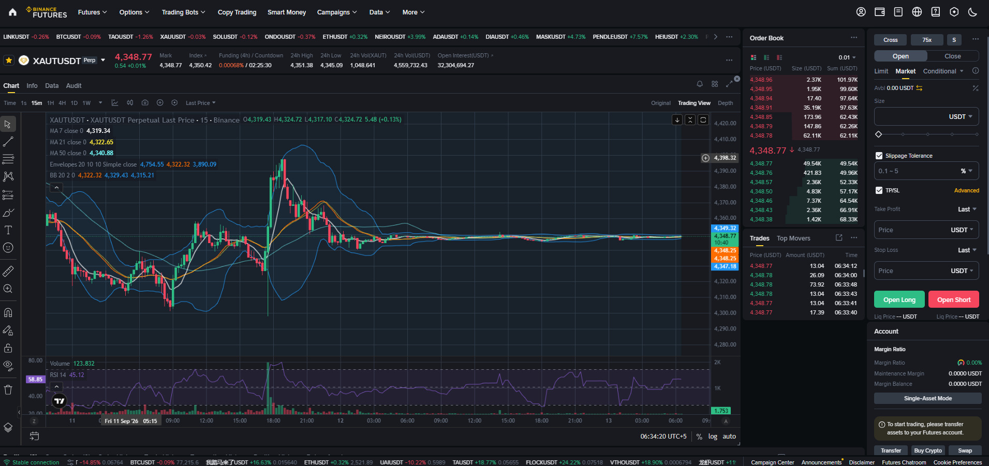
Task: Choose the arrow cursor tool
Action: 8,124
